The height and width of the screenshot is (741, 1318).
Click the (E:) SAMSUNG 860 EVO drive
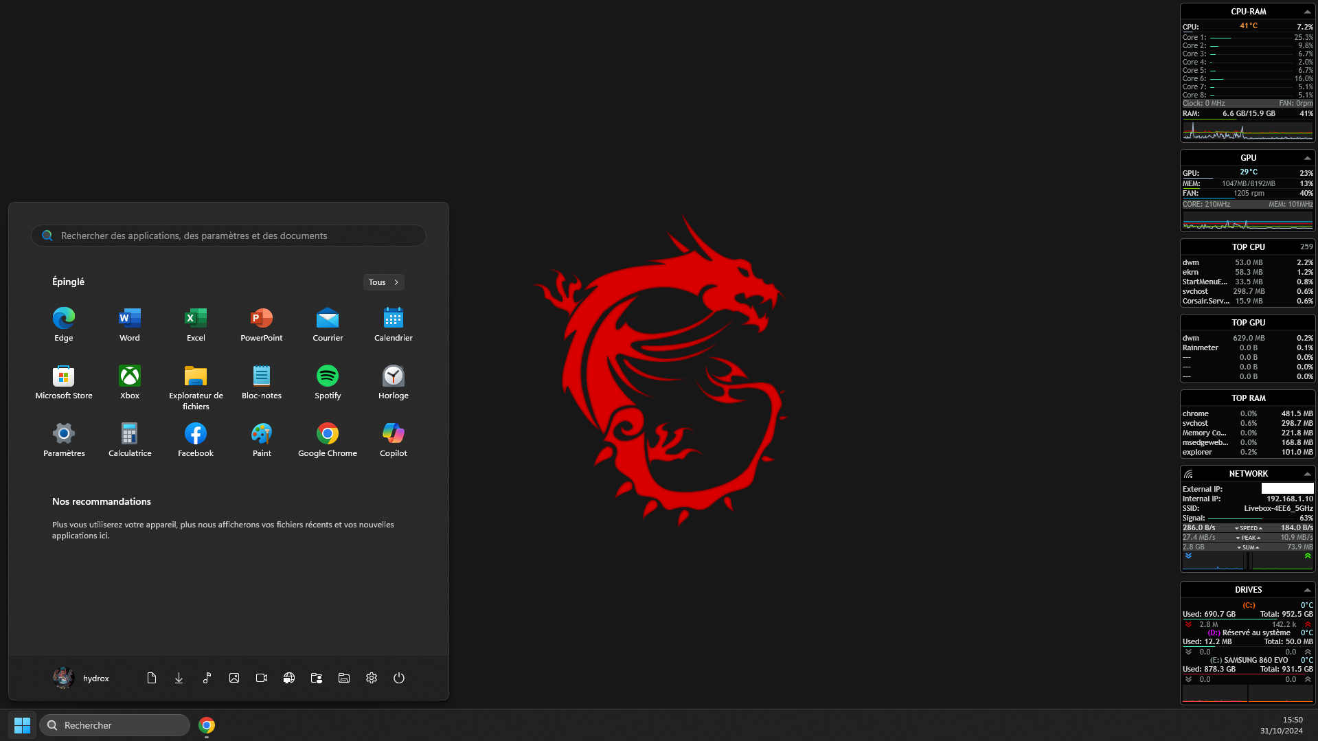(x=1249, y=660)
